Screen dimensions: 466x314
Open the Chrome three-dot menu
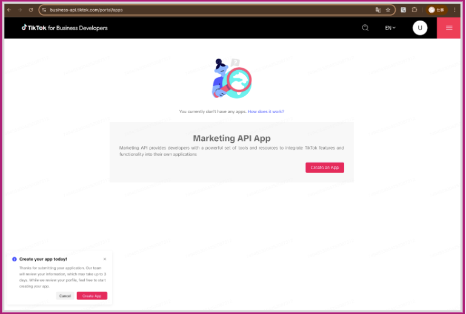454,10
